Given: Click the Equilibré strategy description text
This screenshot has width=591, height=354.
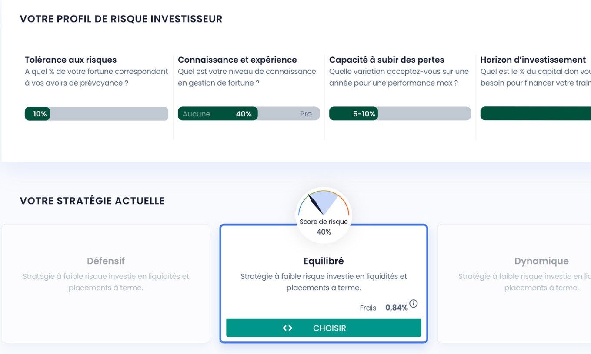Looking at the screenshot, I should (324, 281).
